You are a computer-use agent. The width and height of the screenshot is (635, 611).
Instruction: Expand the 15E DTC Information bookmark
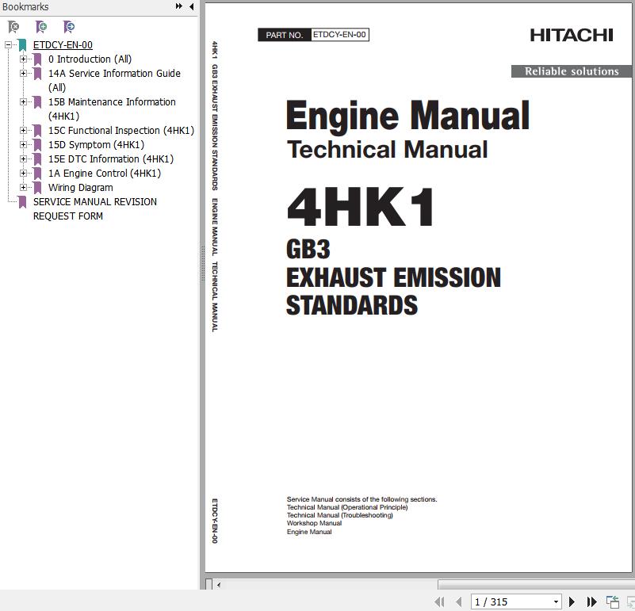click(x=23, y=158)
